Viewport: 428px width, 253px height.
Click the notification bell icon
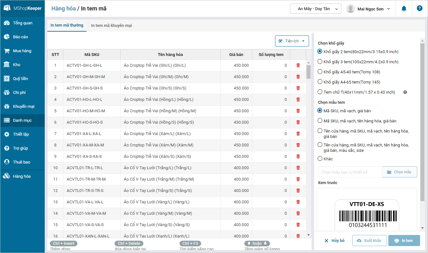click(404, 9)
